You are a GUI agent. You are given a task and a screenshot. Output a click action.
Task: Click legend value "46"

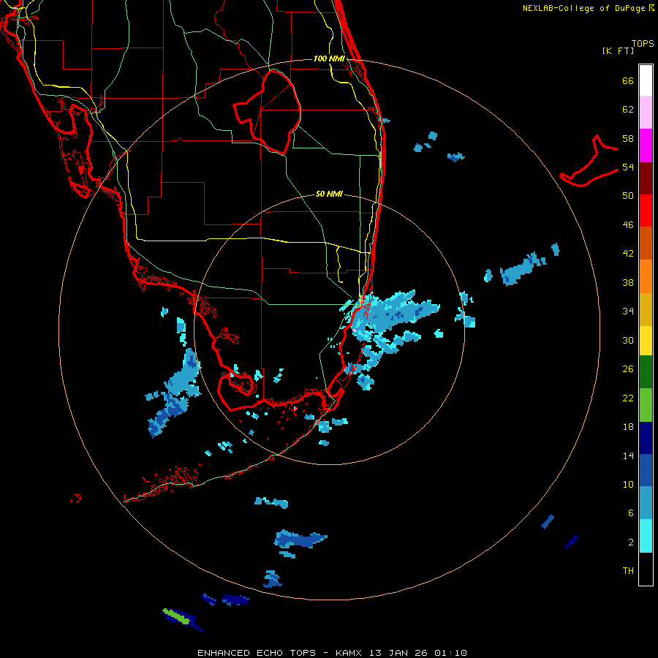[628, 225]
